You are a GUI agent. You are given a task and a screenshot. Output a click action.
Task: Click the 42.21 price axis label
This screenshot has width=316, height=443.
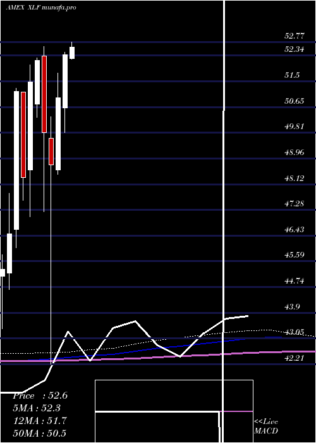click(x=295, y=358)
